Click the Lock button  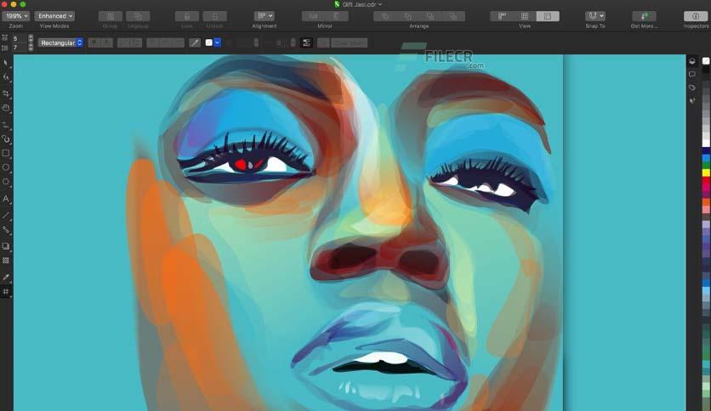(187, 16)
